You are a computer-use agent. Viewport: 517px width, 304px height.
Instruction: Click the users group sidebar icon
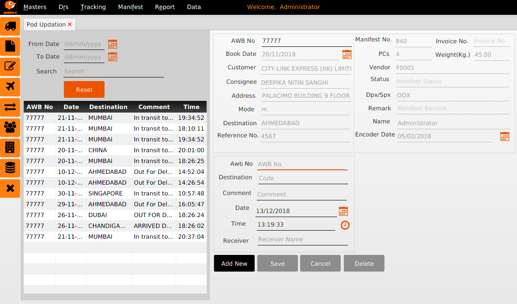10,127
